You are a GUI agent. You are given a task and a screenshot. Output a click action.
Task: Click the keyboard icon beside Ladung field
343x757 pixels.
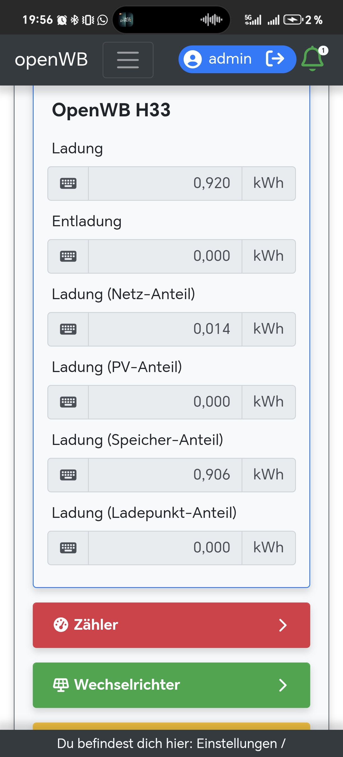point(68,183)
